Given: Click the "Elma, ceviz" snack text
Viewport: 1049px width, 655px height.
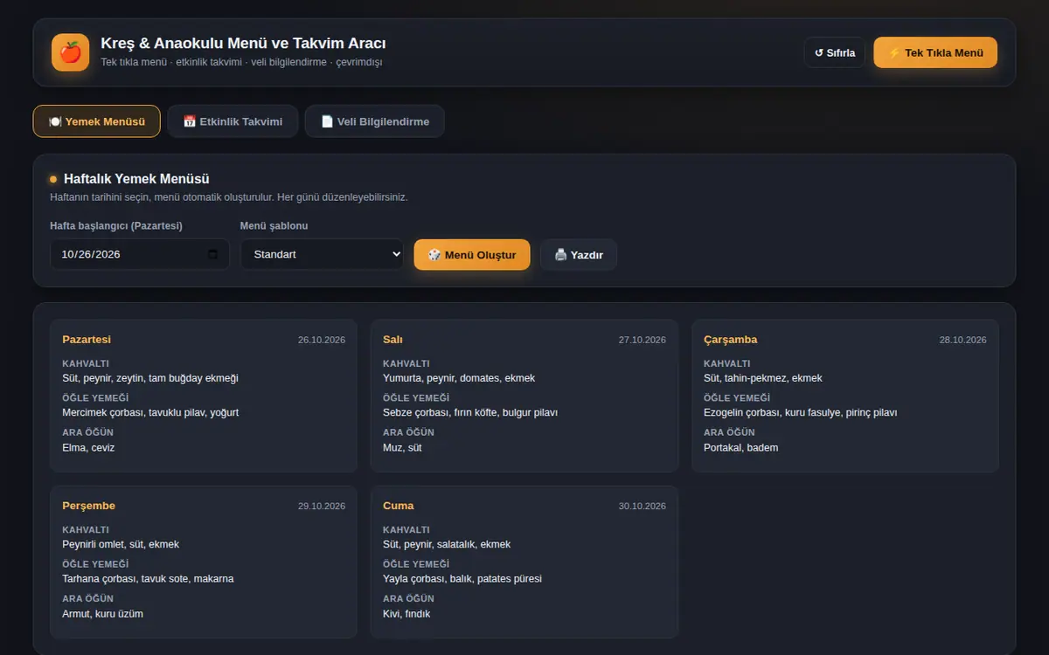Looking at the screenshot, I should (x=88, y=447).
